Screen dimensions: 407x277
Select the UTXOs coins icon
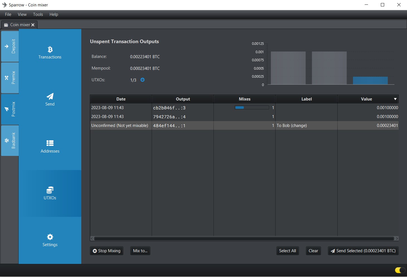point(50,190)
